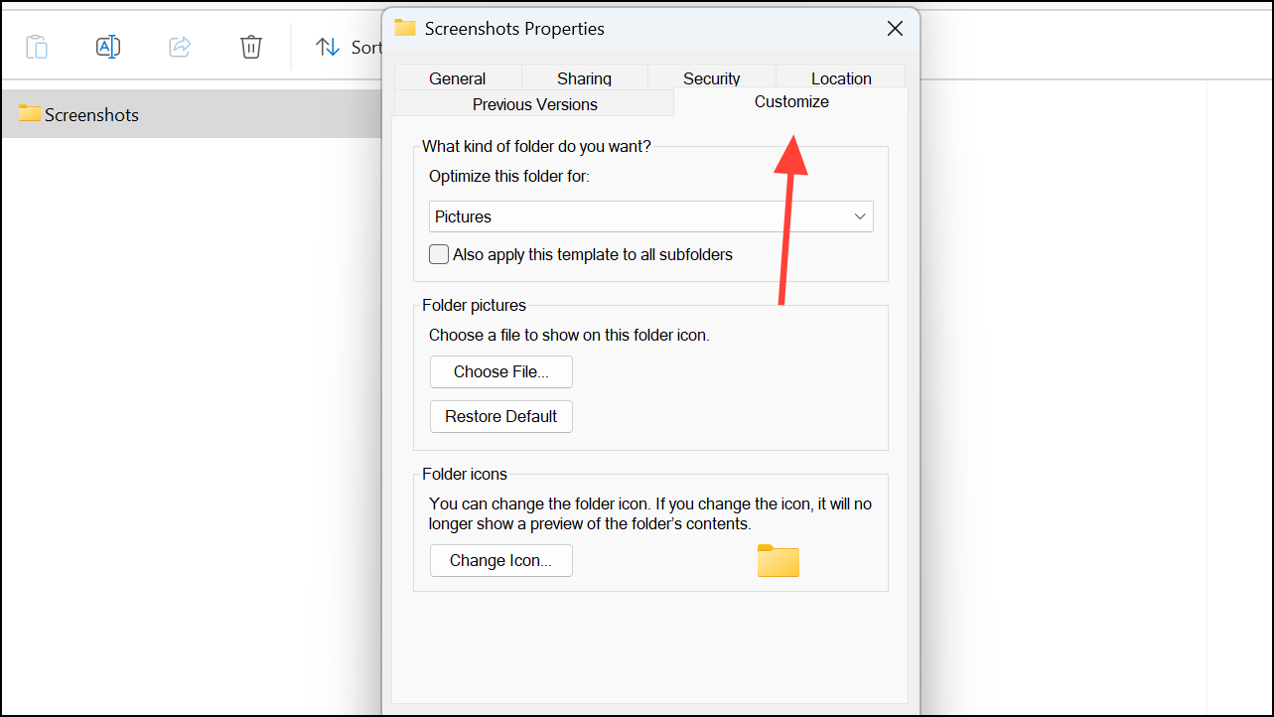The image size is (1274, 717).
Task: Close the Screenshots Properties dialog
Action: tap(895, 28)
